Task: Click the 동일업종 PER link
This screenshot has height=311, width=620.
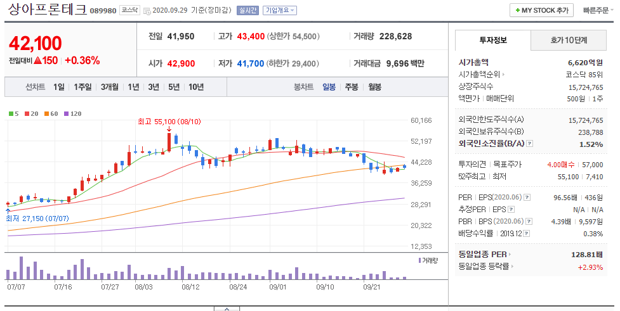Action: coord(483,255)
